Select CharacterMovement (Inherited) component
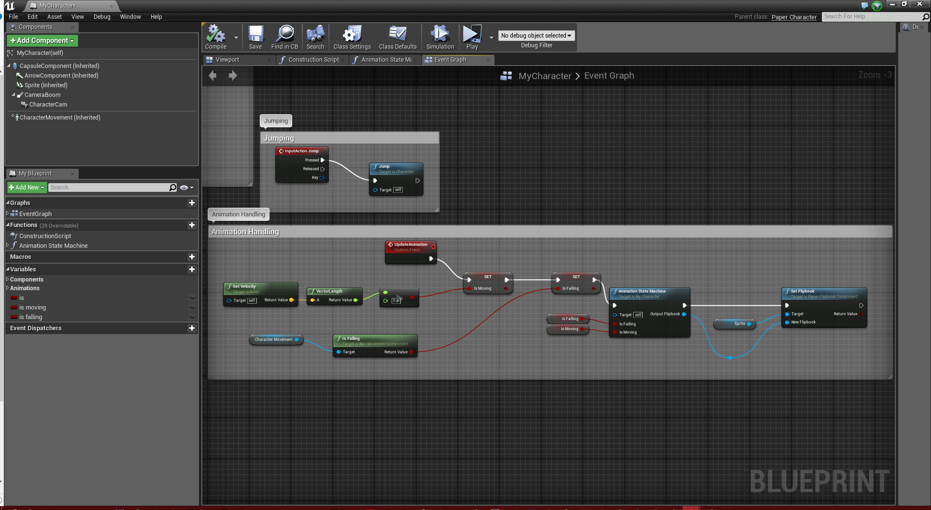This screenshot has height=510, width=931. pyautogui.click(x=60, y=118)
